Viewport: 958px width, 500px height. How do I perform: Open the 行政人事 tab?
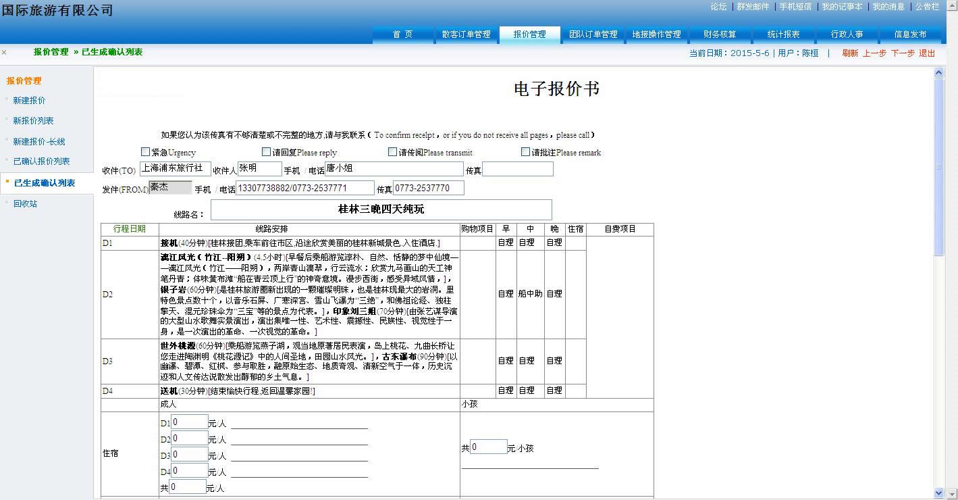point(847,34)
